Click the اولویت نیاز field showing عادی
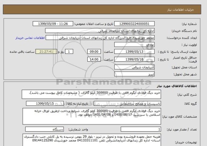This screenshot has width=207, height=146. click(134, 44)
